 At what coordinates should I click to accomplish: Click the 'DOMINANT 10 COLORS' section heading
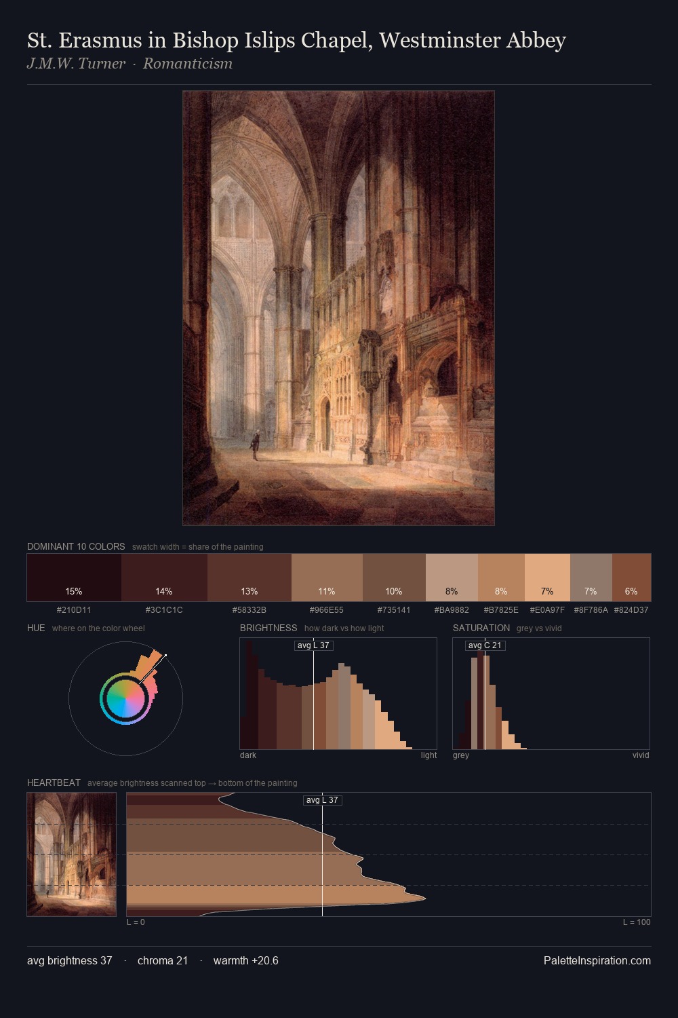pos(76,546)
